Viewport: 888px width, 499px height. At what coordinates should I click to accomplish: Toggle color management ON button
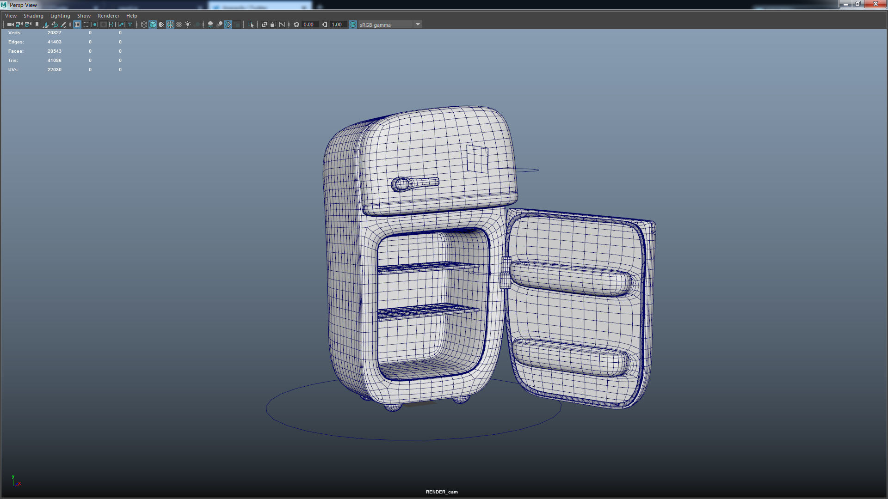352,24
